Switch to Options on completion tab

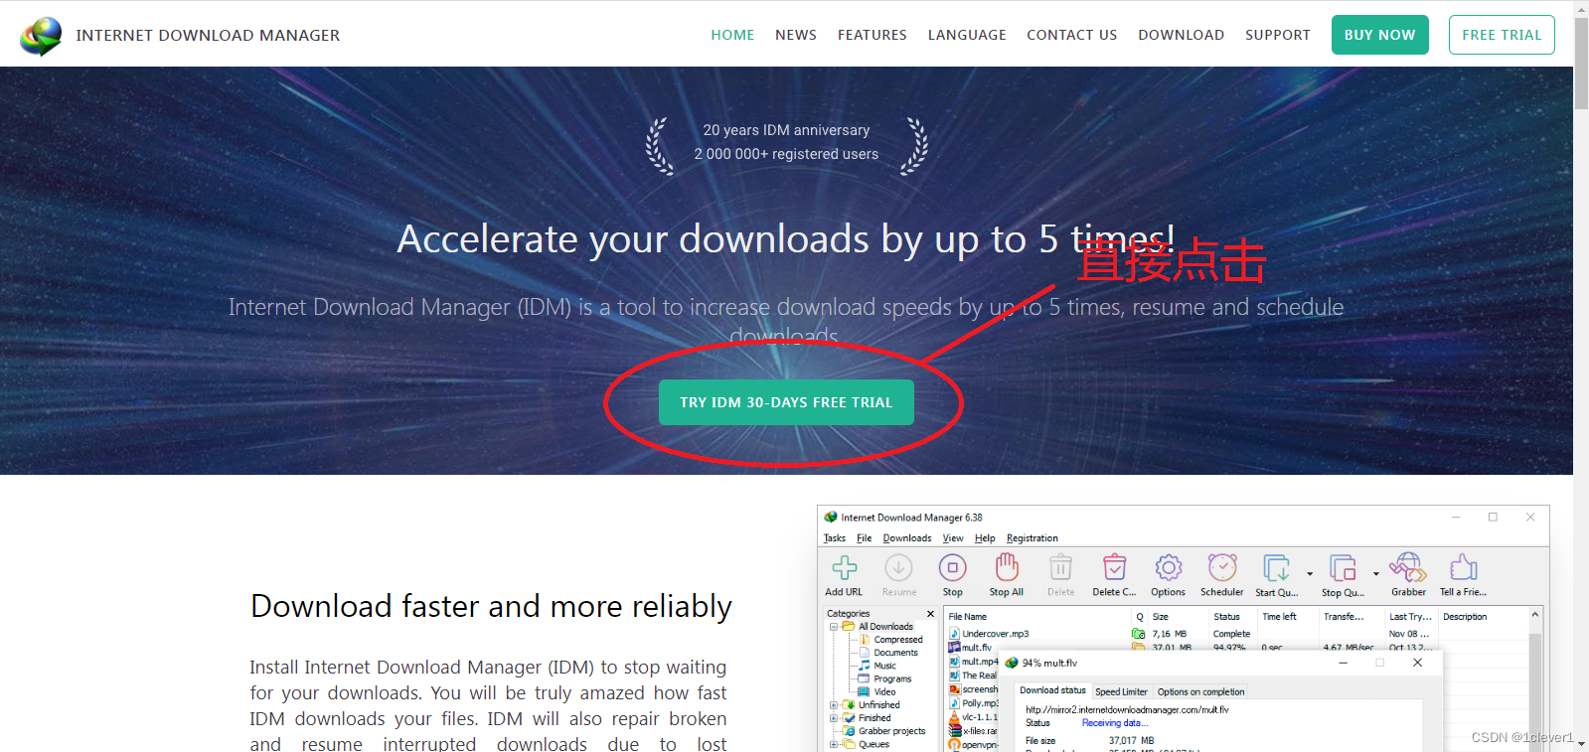click(x=1200, y=691)
